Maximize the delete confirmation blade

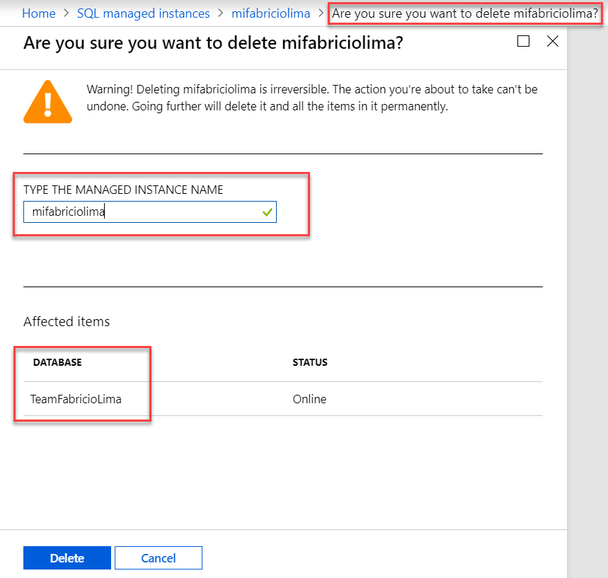click(523, 42)
